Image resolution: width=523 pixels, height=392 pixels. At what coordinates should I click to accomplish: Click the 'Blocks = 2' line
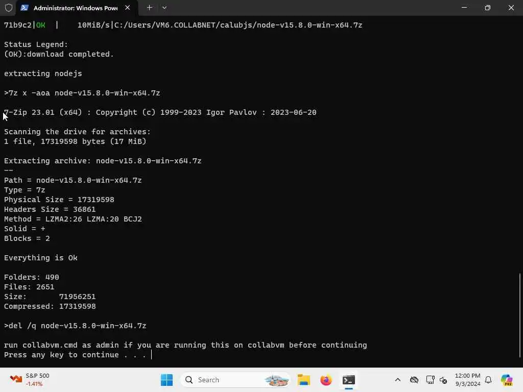click(27, 238)
